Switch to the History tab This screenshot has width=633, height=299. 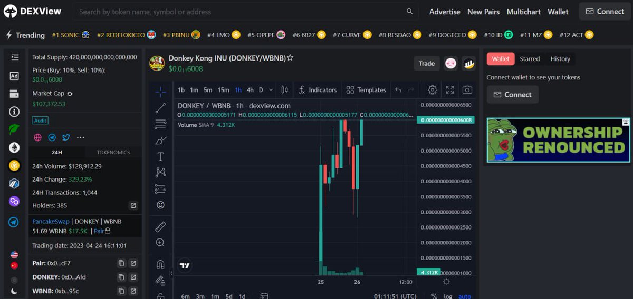click(560, 59)
